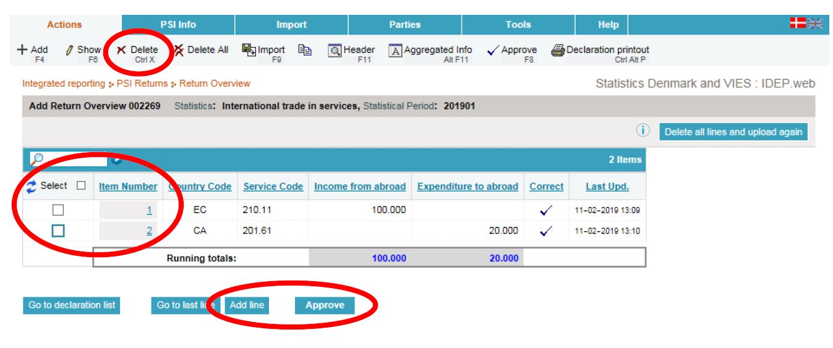Click the Add toolbar icon
Screen dimensions: 833x348
point(23,50)
